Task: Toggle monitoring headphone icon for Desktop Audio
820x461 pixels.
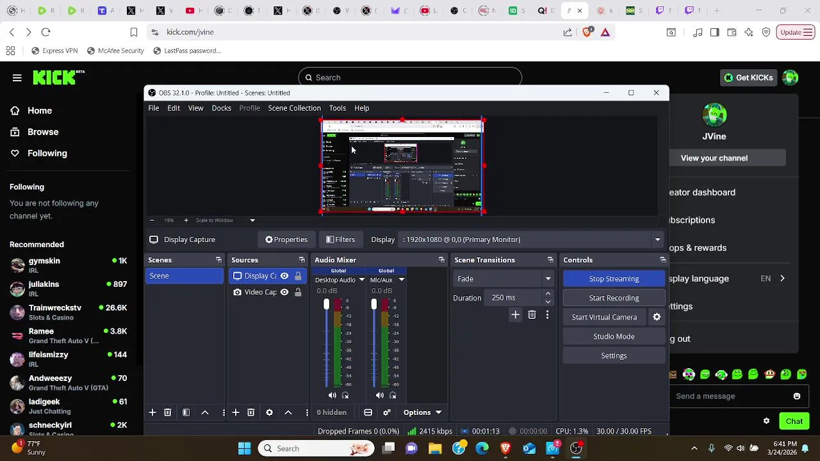Action: click(345, 396)
